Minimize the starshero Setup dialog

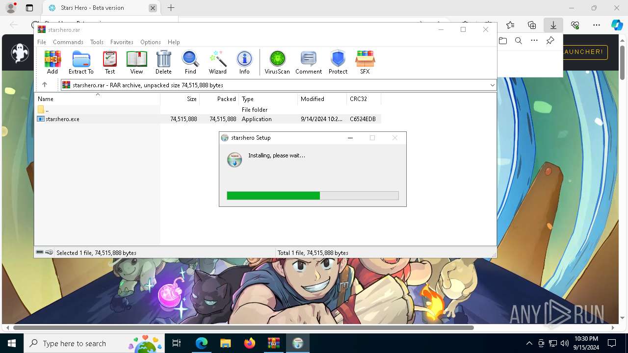350,138
